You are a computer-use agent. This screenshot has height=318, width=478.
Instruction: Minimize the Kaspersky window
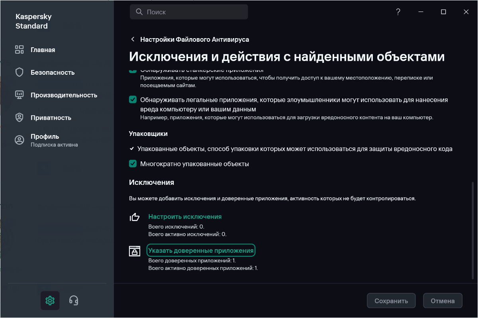[421, 12]
